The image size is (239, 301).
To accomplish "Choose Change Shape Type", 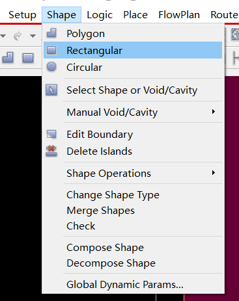I will coord(113,195).
